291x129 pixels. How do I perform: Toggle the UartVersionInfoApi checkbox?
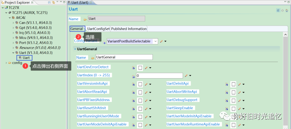click(140, 84)
